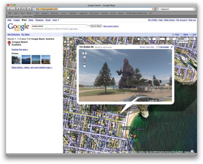The image size is (203, 164).
Task: Zoom out on the Street View image
Action: click(x=85, y=67)
